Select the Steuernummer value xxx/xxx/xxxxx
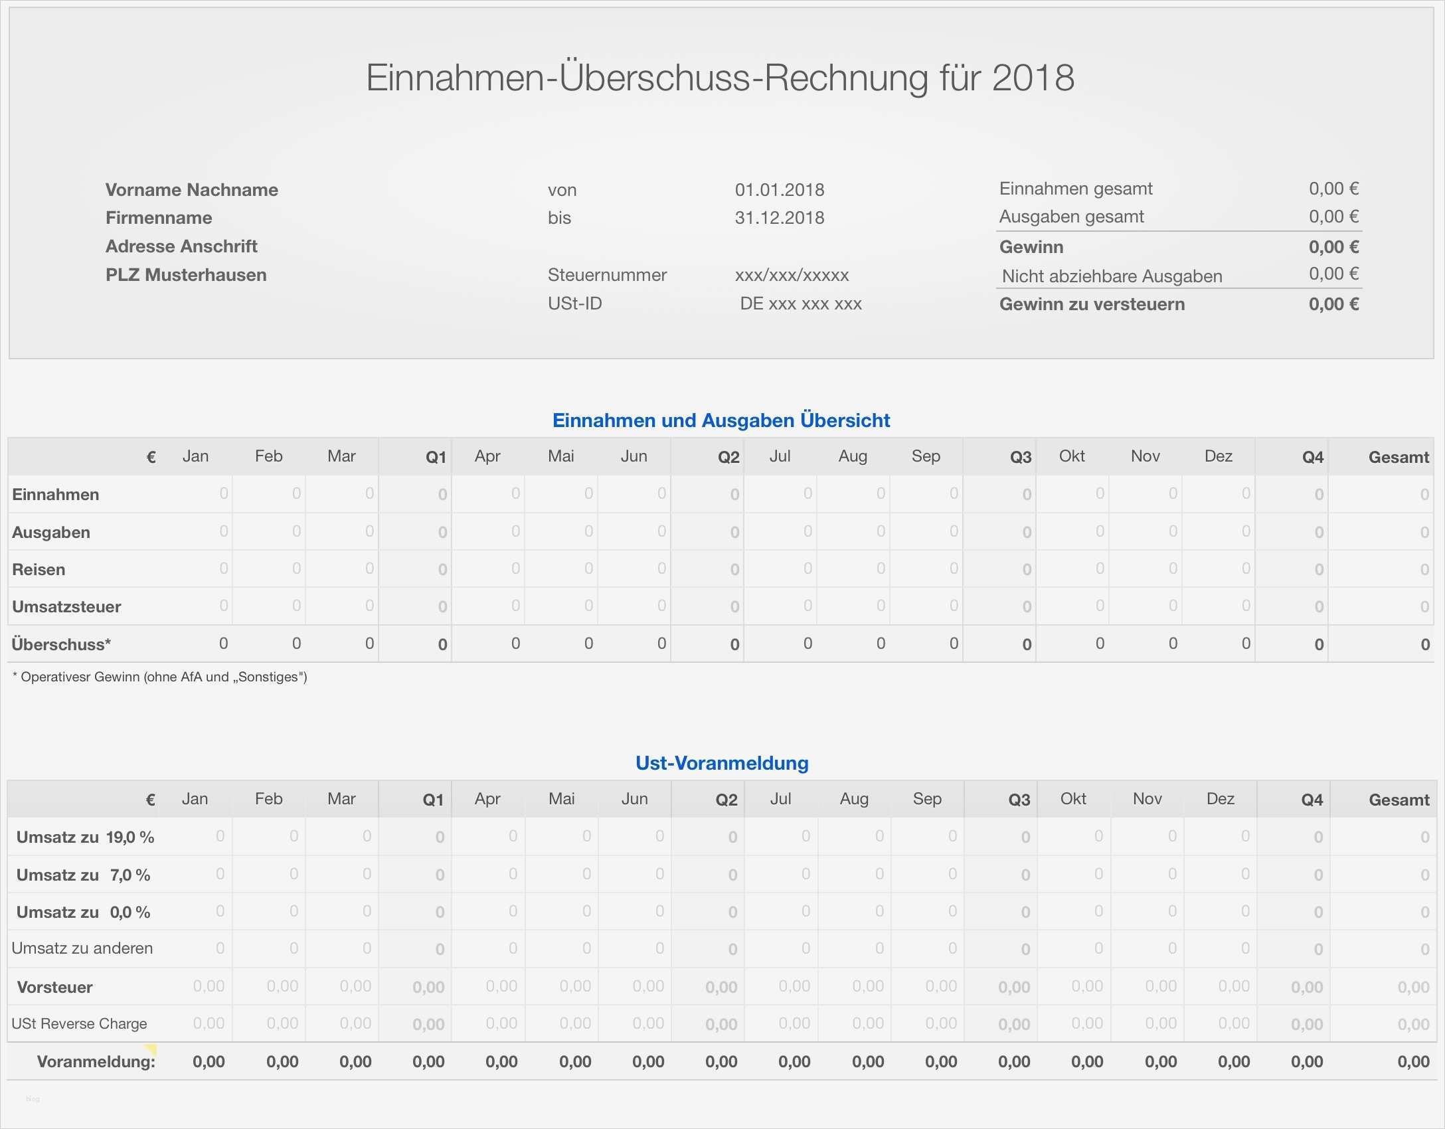Viewport: 1445px width, 1129px height. (791, 274)
